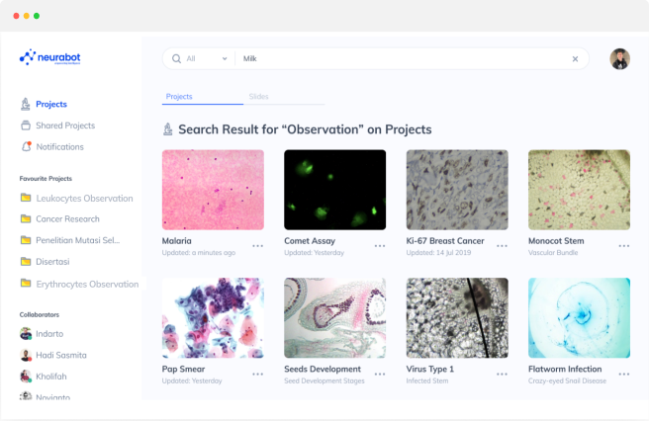649x421 pixels.
Task: Click the Pap Smear project title
Action: (183, 369)
